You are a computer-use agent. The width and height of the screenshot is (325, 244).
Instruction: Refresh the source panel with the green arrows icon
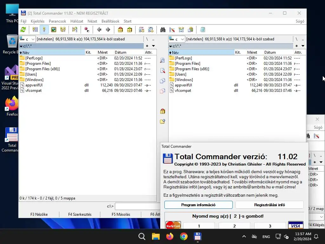pos(23,30)
